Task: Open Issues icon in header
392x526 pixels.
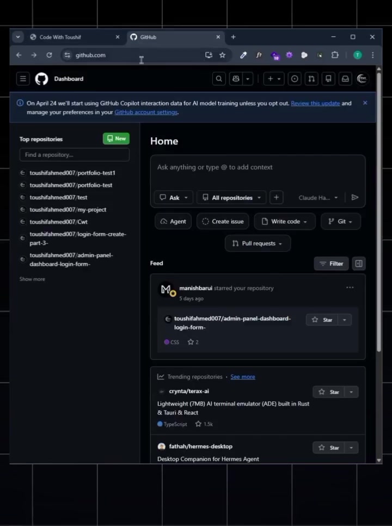Action: (295, 79)
